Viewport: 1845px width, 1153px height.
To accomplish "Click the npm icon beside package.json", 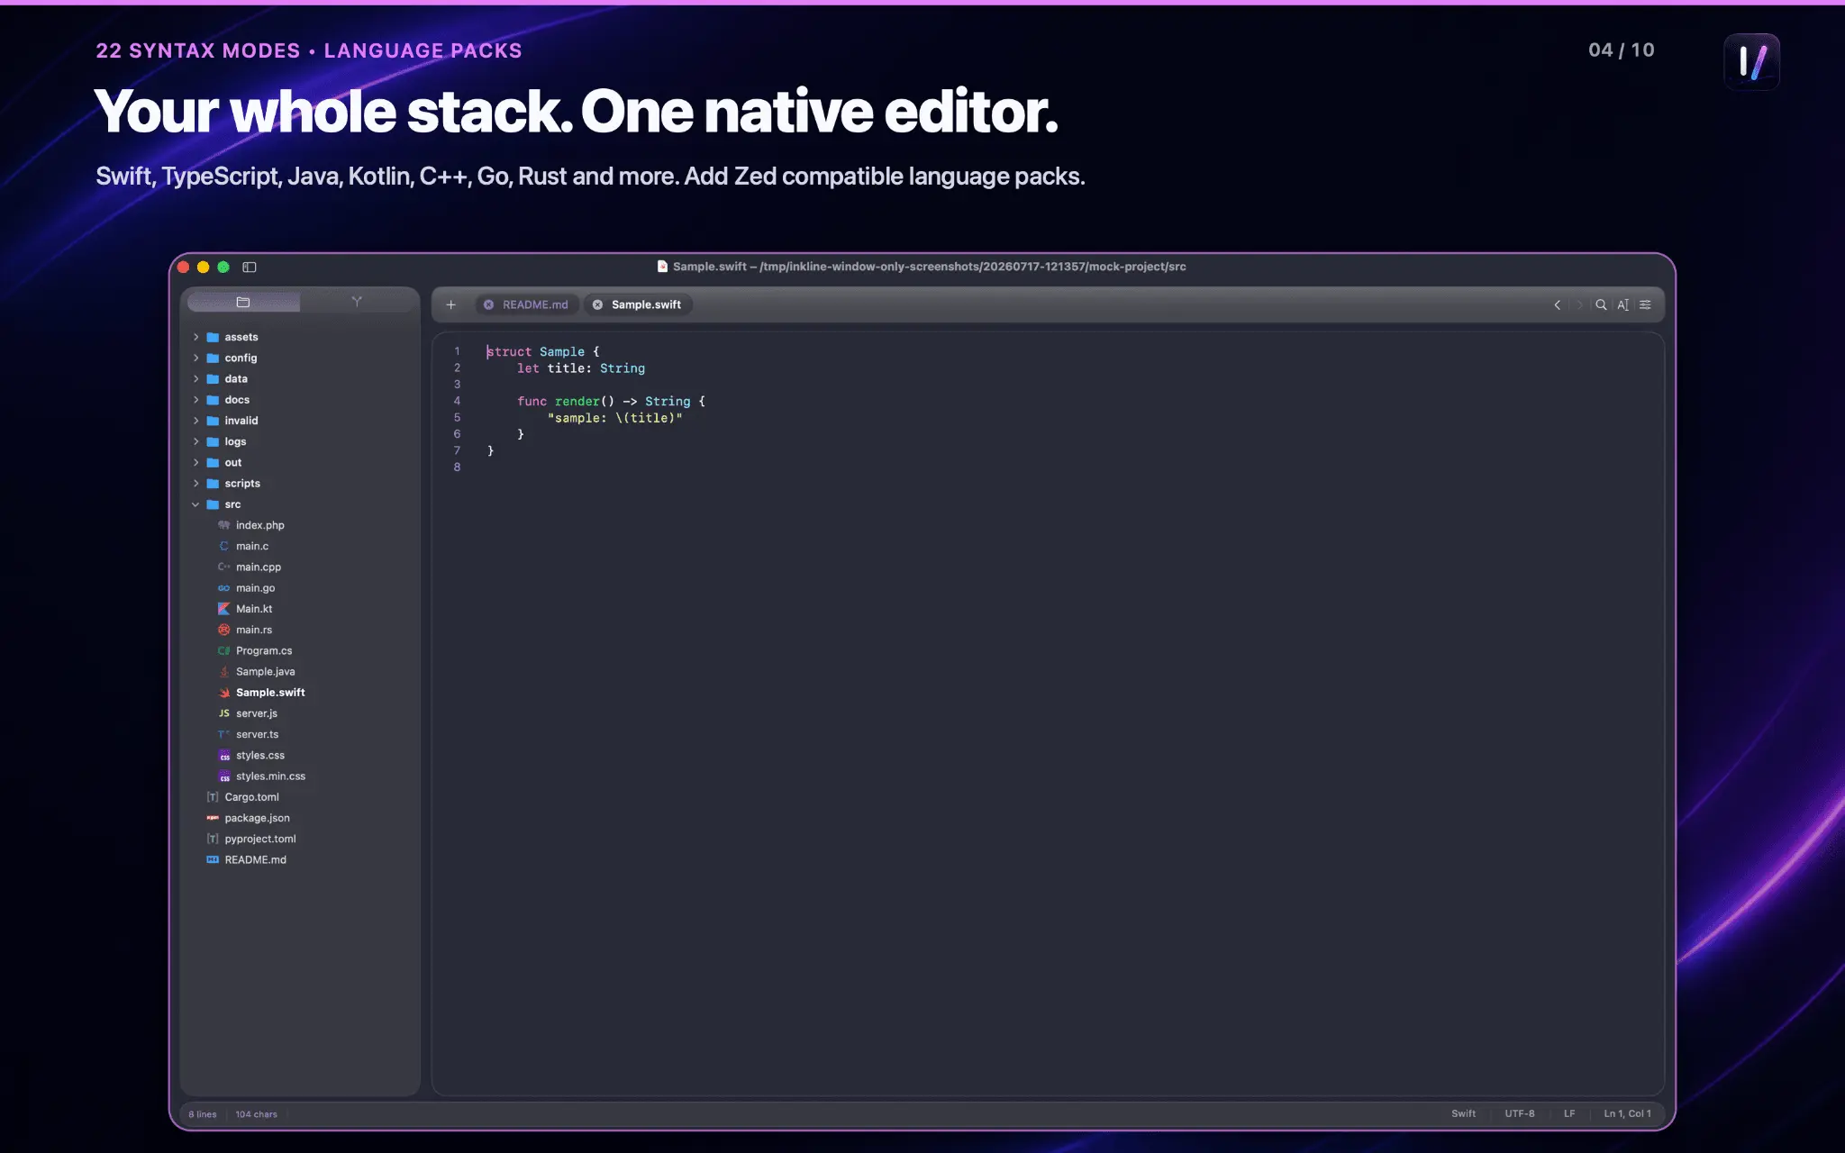I will [213, 818].
